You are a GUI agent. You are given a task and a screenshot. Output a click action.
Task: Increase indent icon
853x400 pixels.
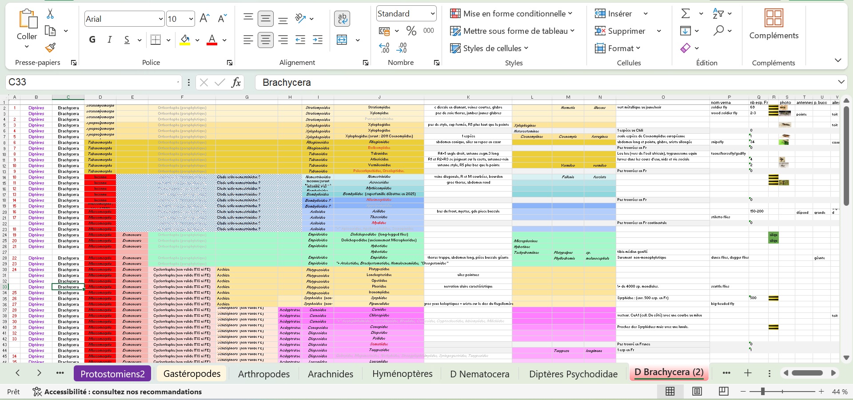[318, 40]
